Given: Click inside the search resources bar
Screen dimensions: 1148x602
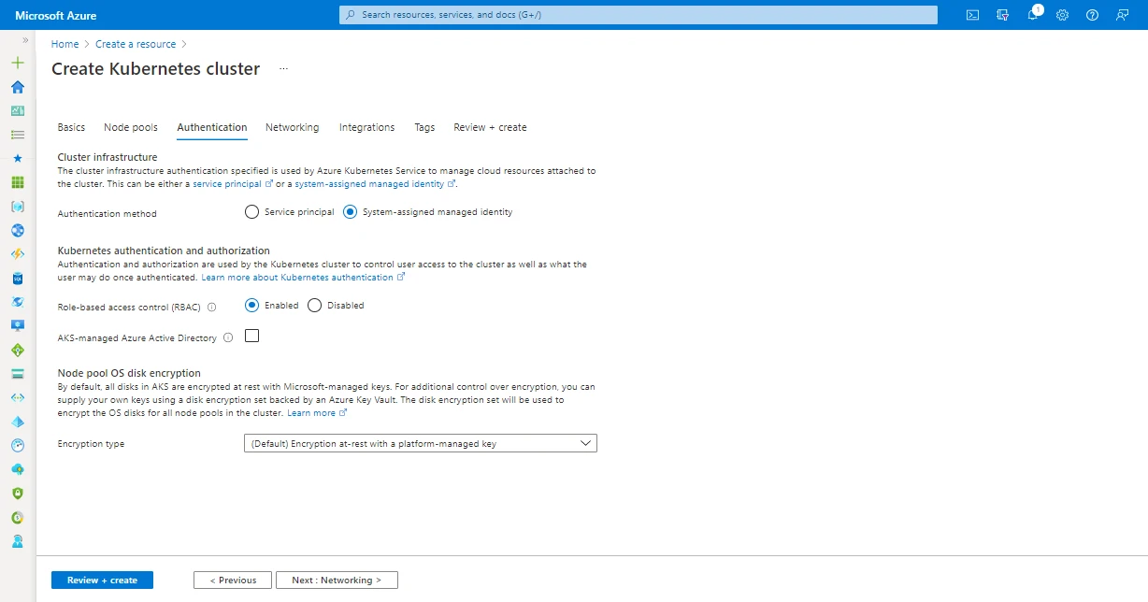Looking at the screenshot, I should tap(639, 14).
